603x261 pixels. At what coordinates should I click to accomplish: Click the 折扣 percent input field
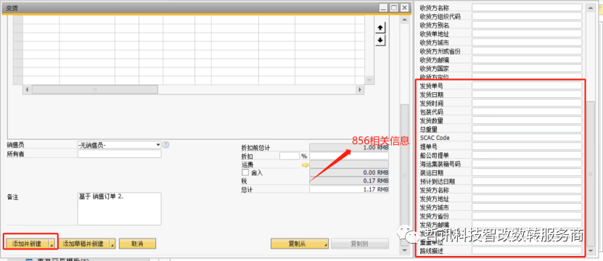290,156
